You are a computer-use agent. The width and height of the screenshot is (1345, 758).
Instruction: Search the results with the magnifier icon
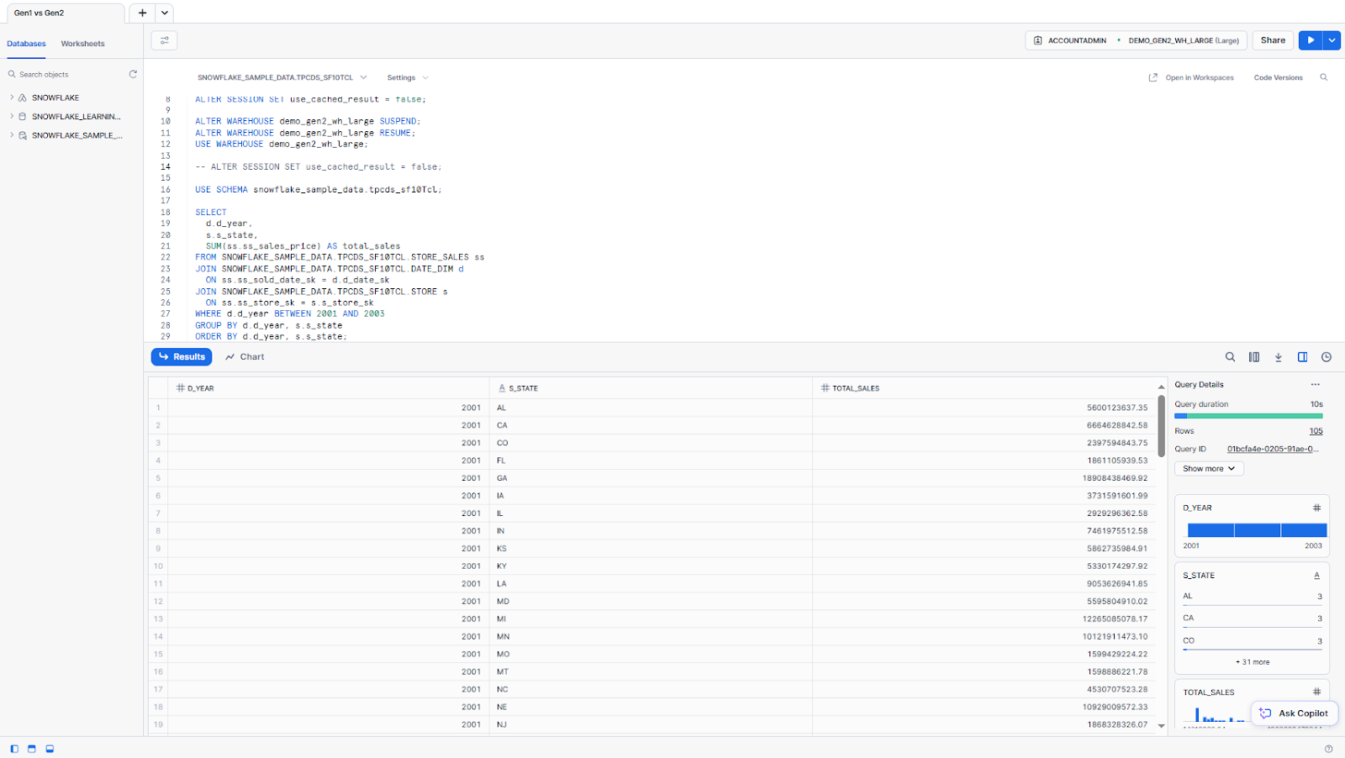[1230, 357]
